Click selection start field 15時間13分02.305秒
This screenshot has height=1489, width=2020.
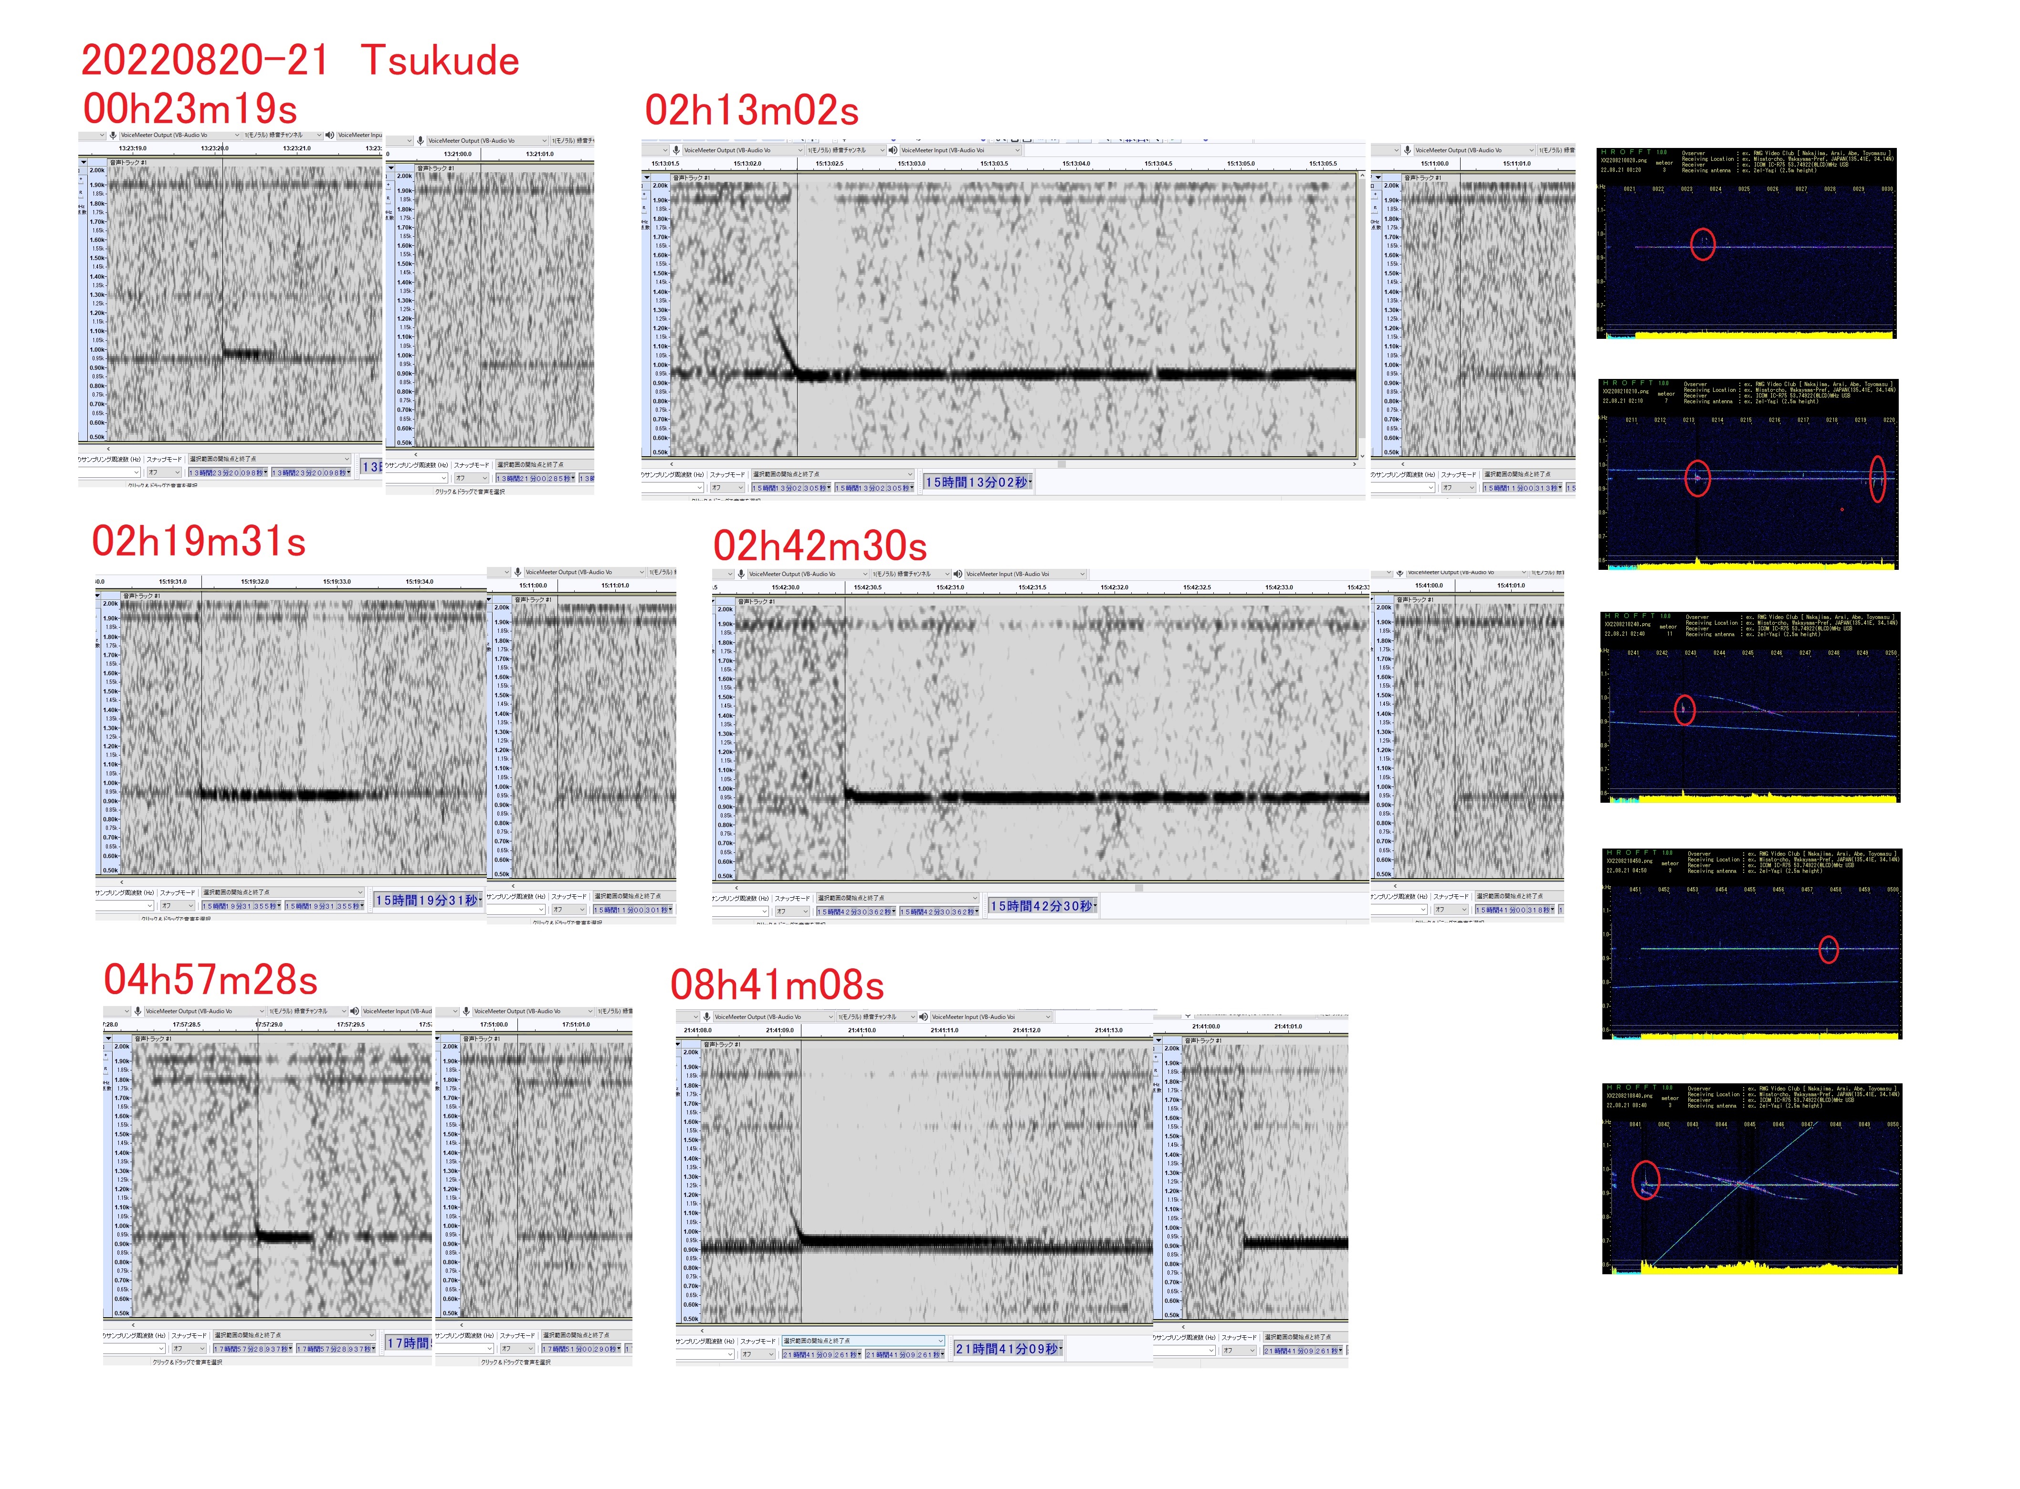pos(790,488)
